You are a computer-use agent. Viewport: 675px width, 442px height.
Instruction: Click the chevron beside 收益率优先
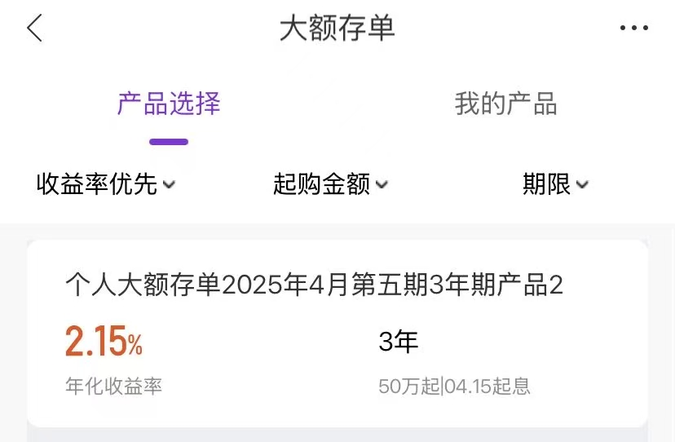(x=170, y=185)
